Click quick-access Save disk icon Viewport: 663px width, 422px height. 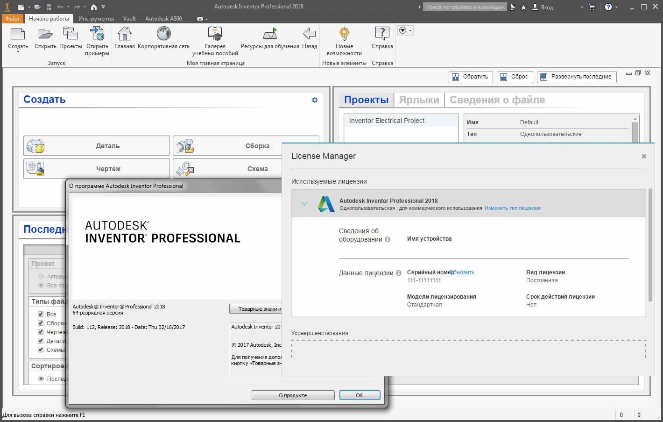pos(49,7)
